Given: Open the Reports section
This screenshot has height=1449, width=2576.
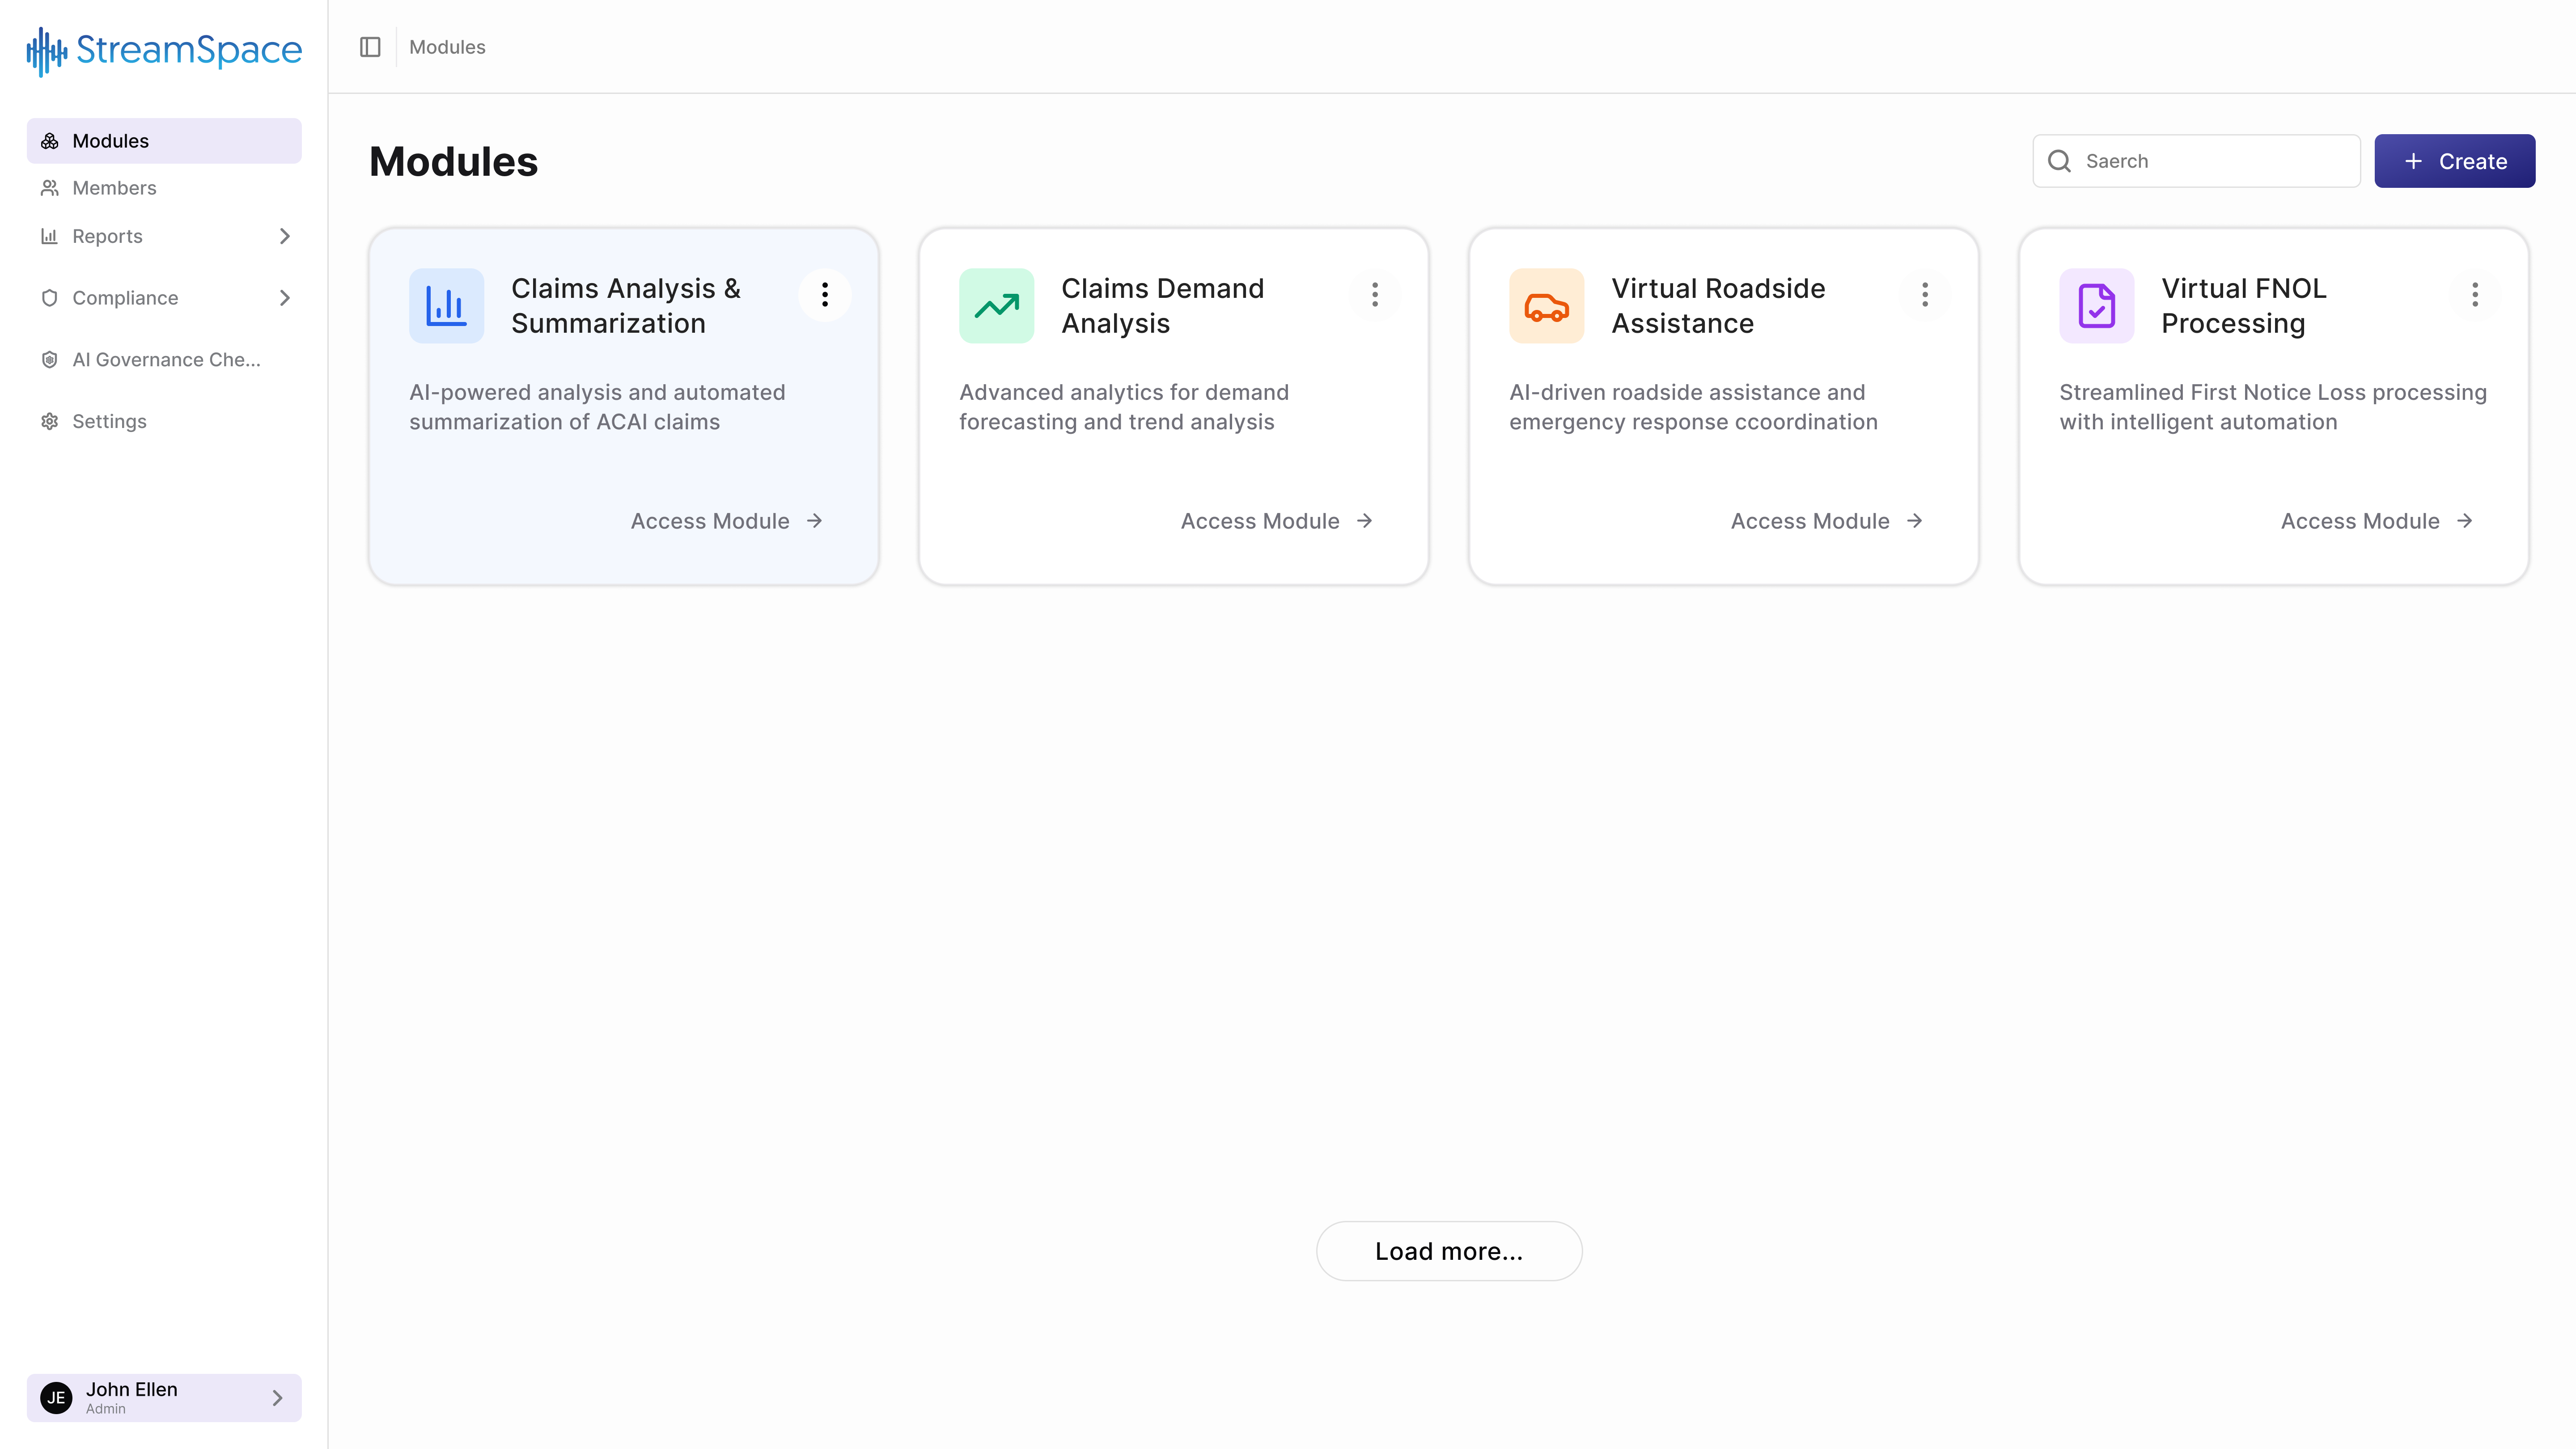Looking at the screenshot, I should (x=164, y=236).
